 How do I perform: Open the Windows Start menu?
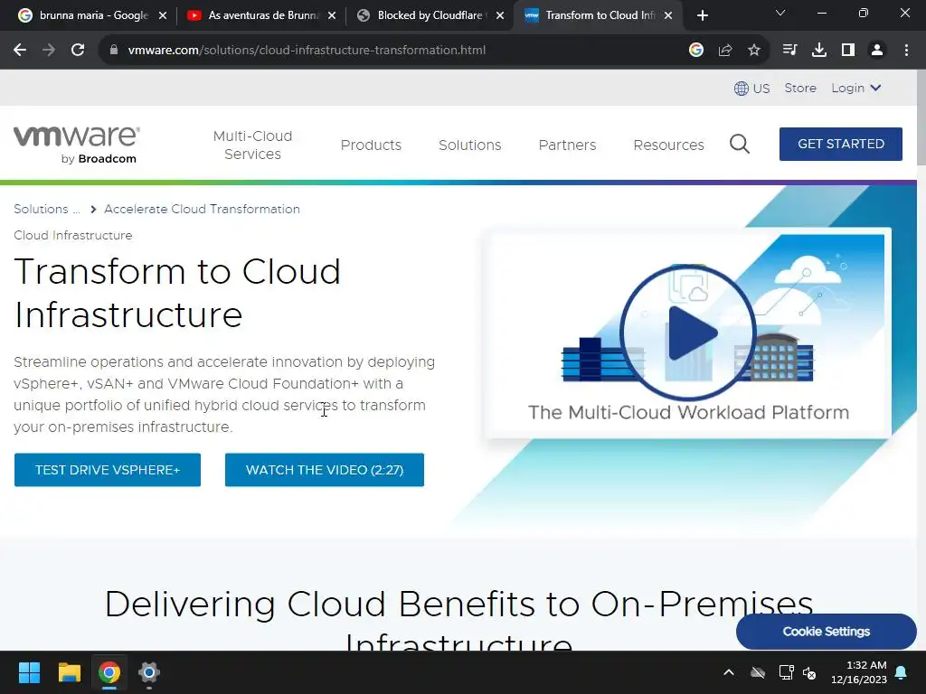(29, 672)
